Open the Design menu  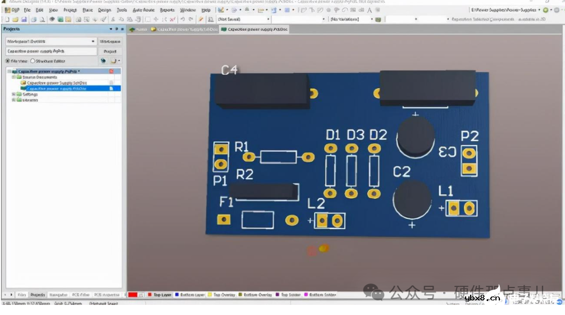pyautogui.click(x=104, y=10)
